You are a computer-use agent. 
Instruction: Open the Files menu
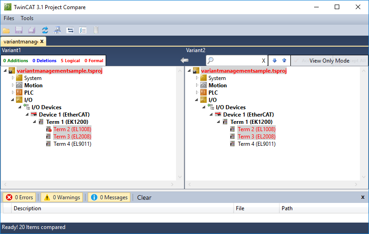[x=9, y=18]
